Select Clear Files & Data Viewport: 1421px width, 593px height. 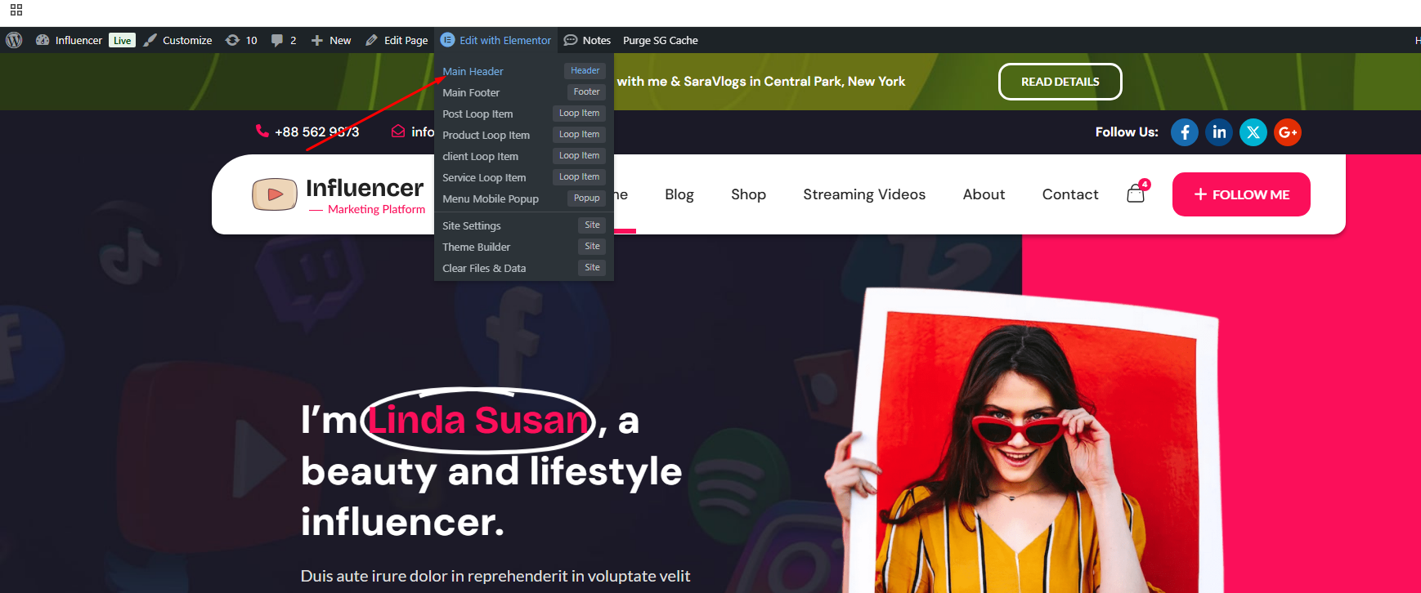coord(484,268)
